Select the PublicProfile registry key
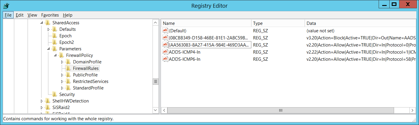Viewport: 419px width, 125px height. point(85,75)
